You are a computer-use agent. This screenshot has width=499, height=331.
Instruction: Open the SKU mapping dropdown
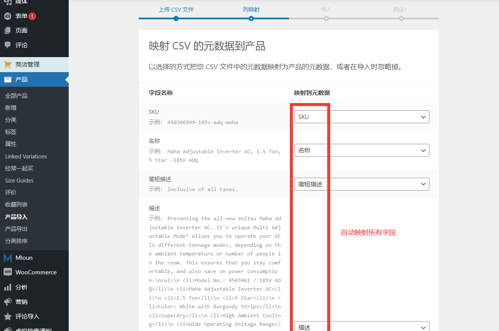[x=362, y=117]
